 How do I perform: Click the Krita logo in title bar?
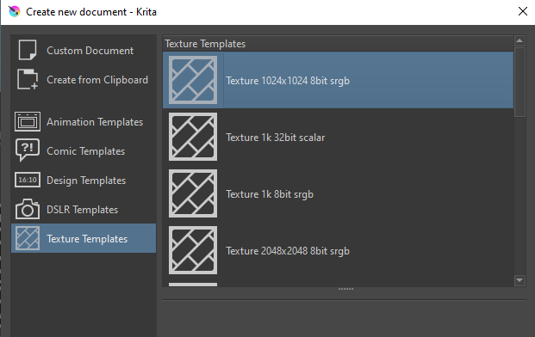pyautogui.click(x=15, y=11)
